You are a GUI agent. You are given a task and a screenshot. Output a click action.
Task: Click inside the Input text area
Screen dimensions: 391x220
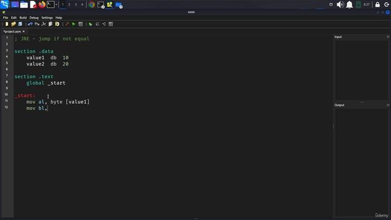(362, 70)
